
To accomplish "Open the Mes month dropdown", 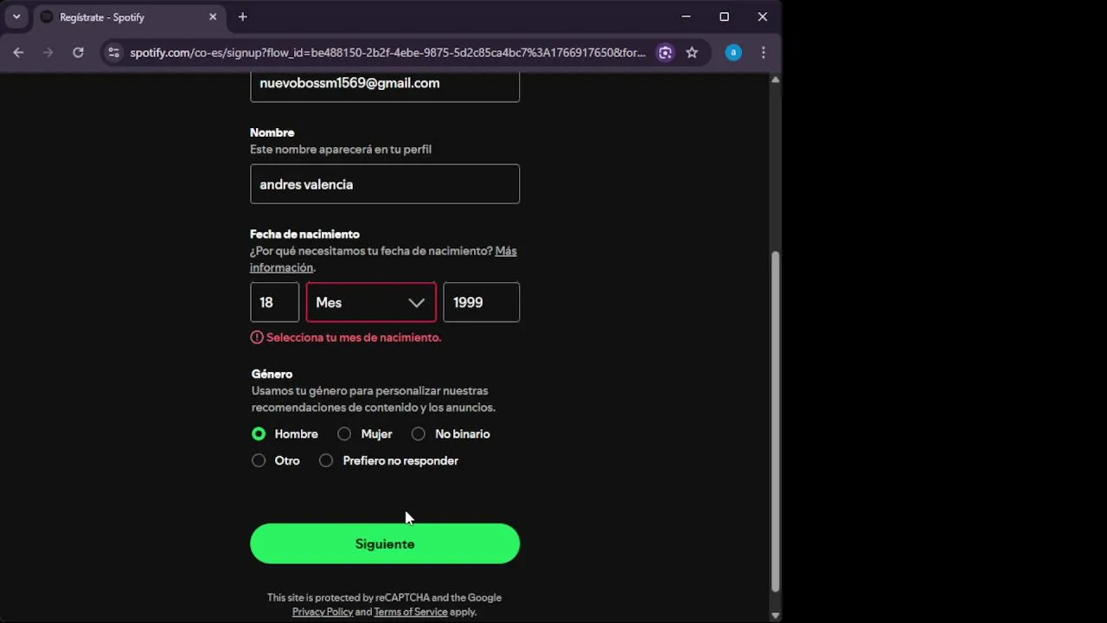I will [371, 302].
